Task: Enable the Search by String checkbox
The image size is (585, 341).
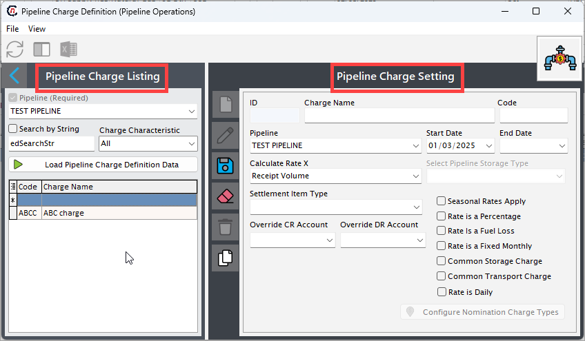Action: [13, 129]
